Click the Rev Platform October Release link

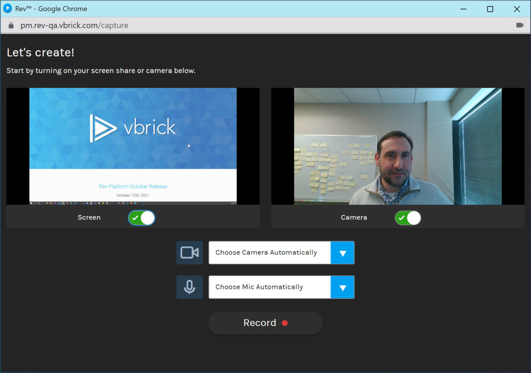[133, 186]
